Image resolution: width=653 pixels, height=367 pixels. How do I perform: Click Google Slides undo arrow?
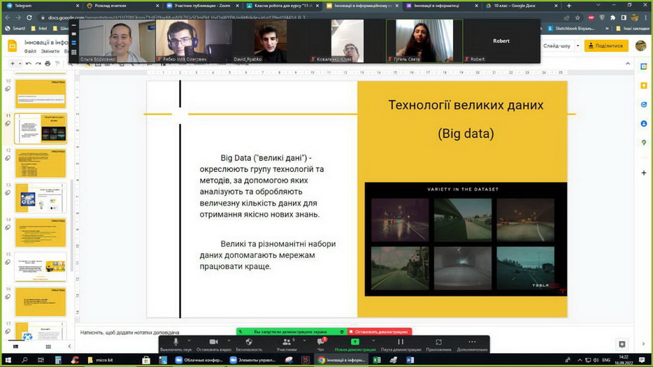[29, 64]
